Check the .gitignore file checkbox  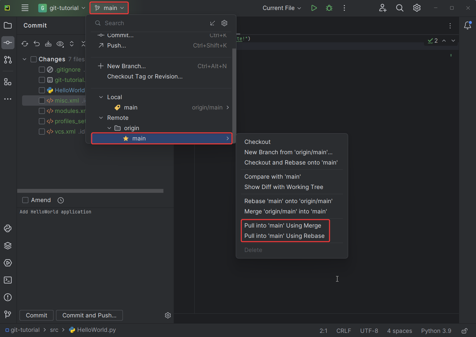[x=42, y=70]
